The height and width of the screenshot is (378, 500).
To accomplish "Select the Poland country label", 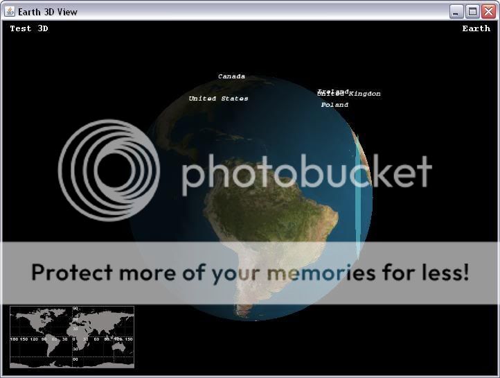I will coord(334,105).
